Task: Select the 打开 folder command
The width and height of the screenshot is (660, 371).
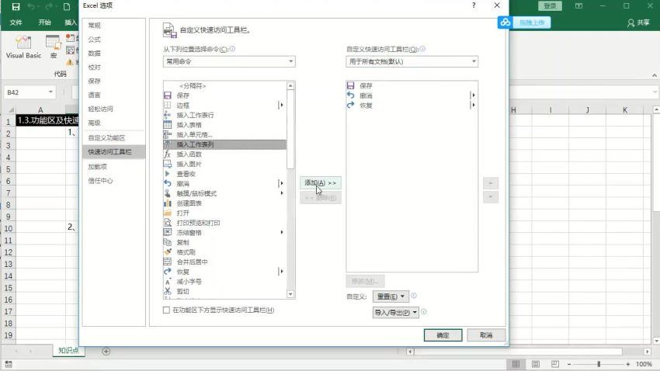Action: point(224,213)
